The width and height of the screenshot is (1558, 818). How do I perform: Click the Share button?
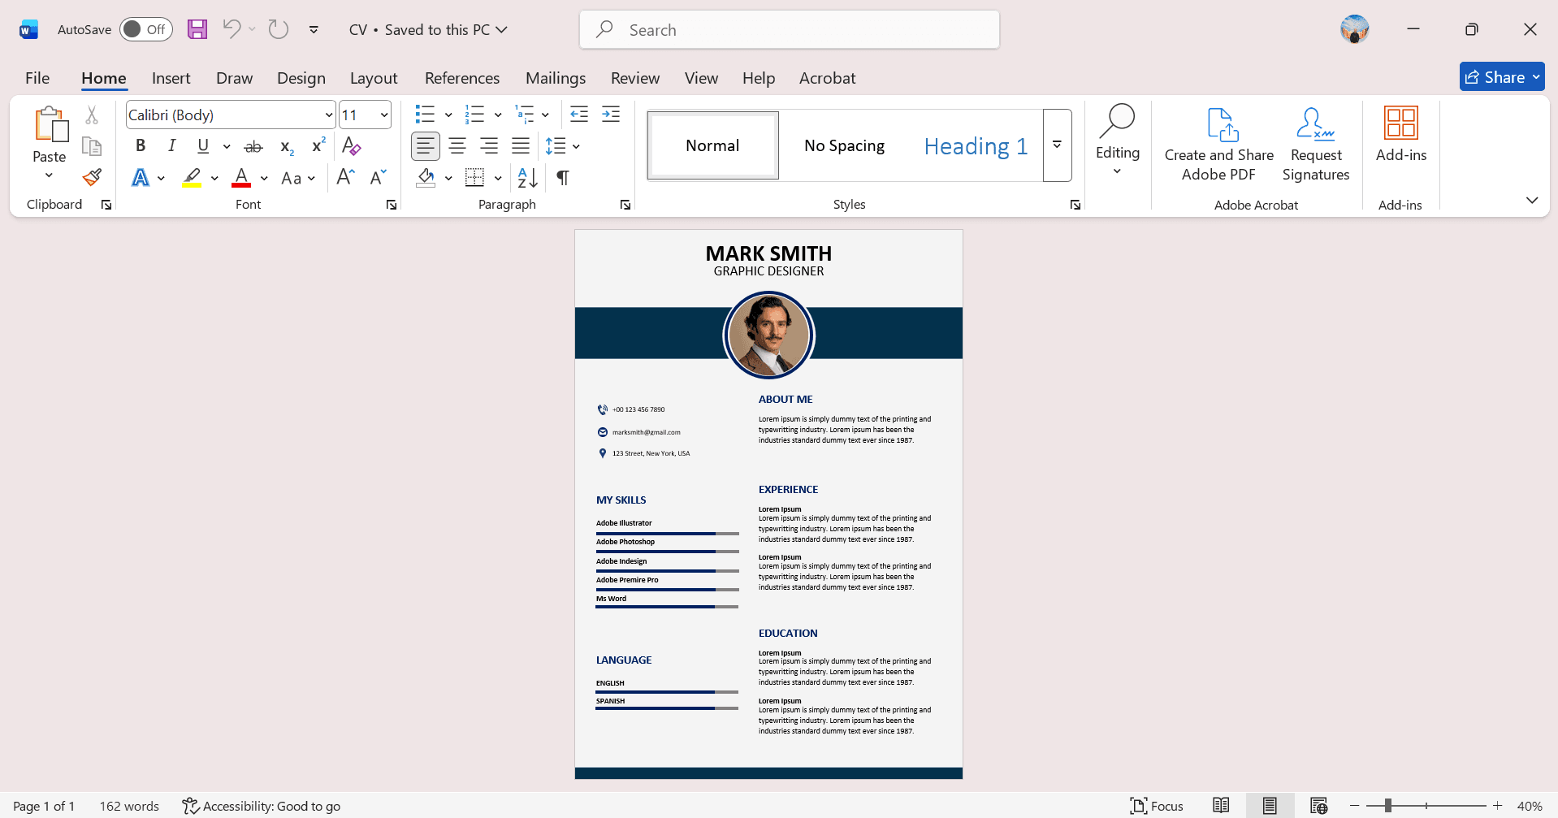coord(1502,76)
